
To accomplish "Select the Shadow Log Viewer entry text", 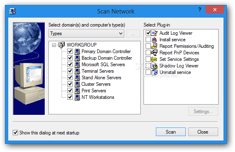I will point(179,66).
